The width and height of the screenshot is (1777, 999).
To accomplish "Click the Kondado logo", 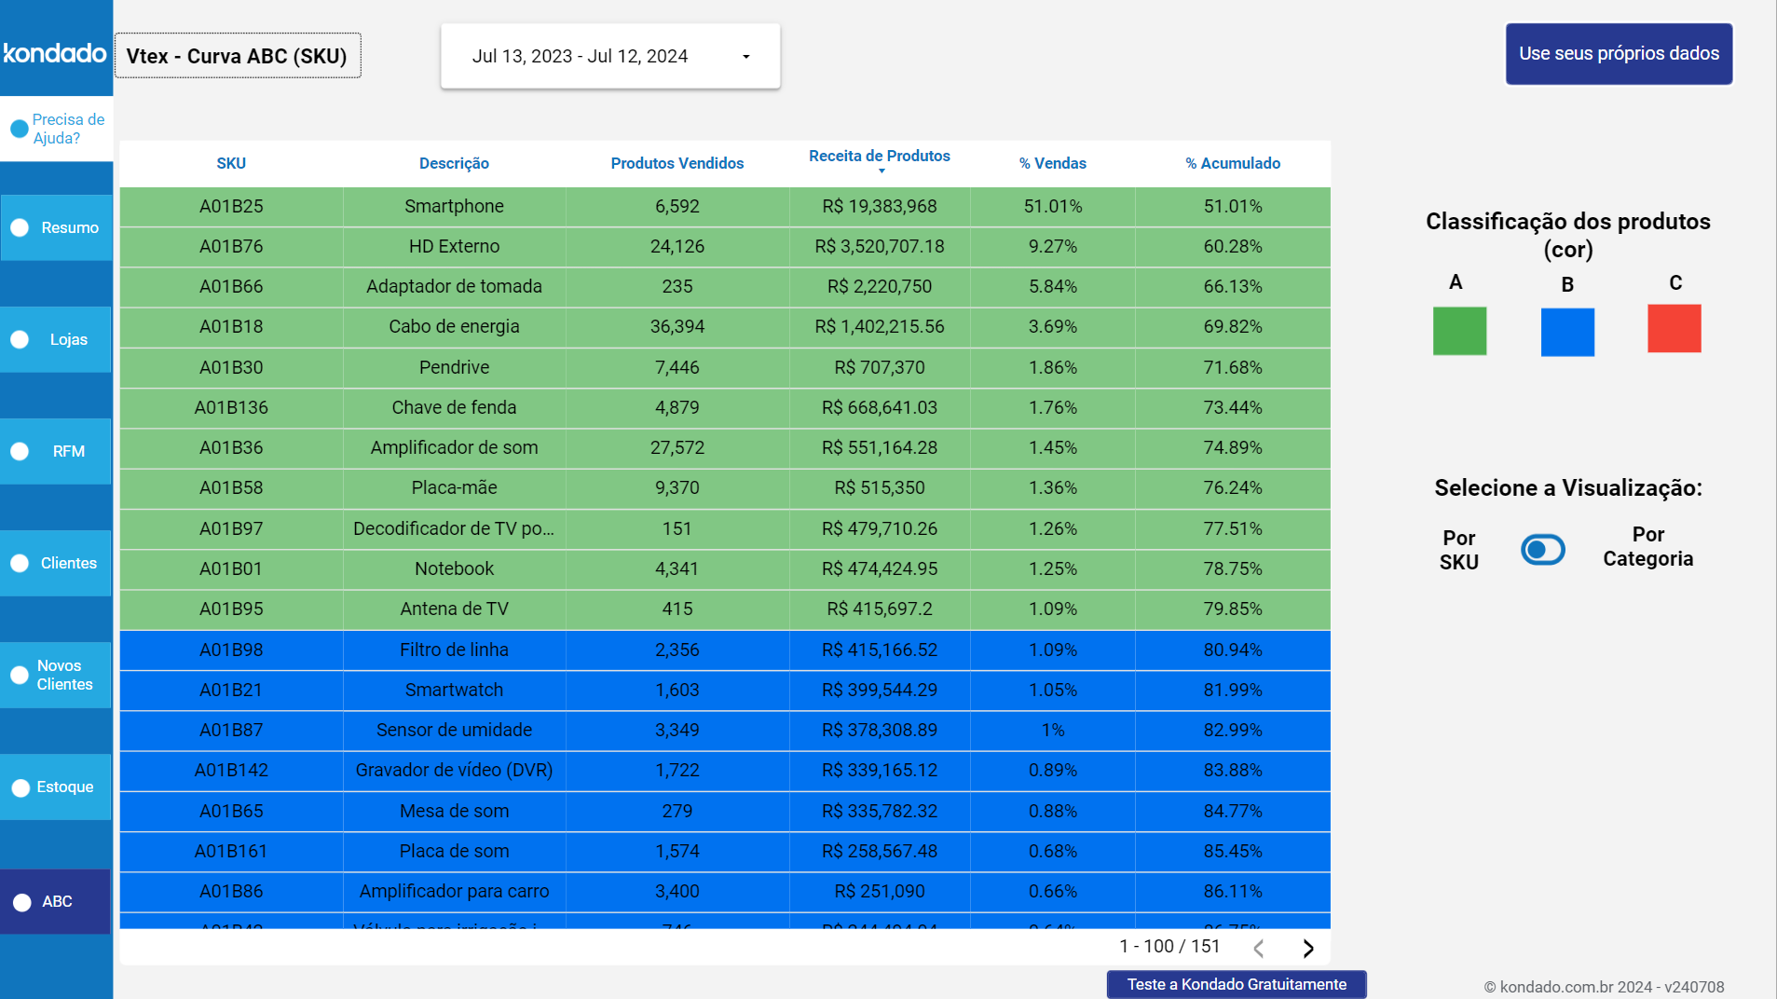I will click(55, 53).
